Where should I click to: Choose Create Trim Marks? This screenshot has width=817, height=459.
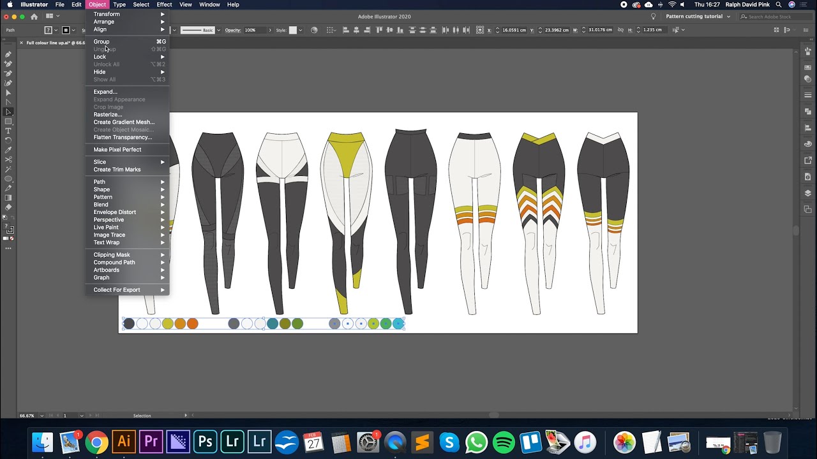click(128, 170)
